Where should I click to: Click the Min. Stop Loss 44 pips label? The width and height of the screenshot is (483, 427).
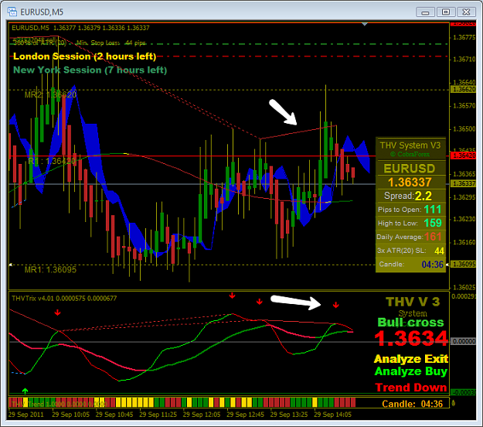click(111, 43)
